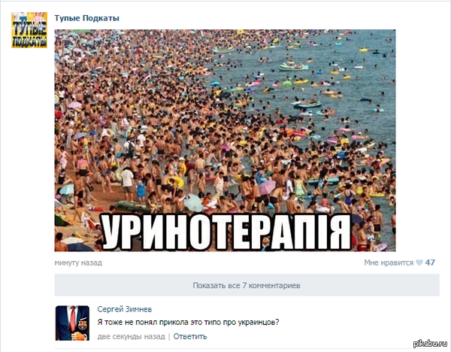Open the Тупые Подкаты group name link
Image resolution: width=451 pixels, height=352 pixels.
click(x=87, y=18)
